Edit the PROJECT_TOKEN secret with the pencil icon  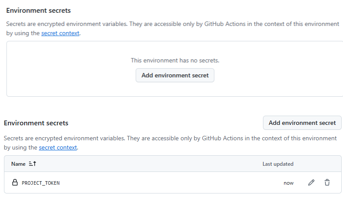click(311, 182)
